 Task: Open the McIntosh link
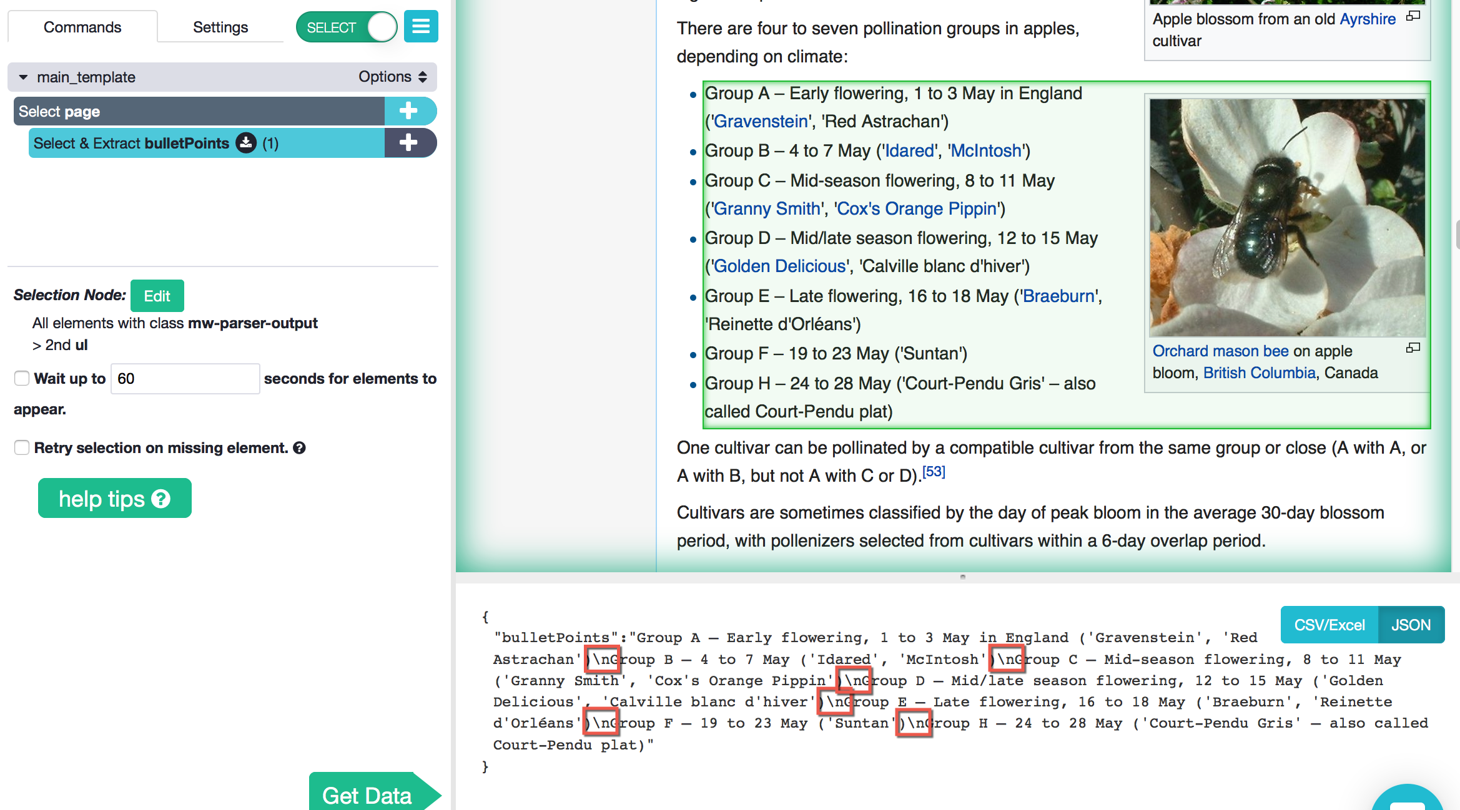point(986,150)
